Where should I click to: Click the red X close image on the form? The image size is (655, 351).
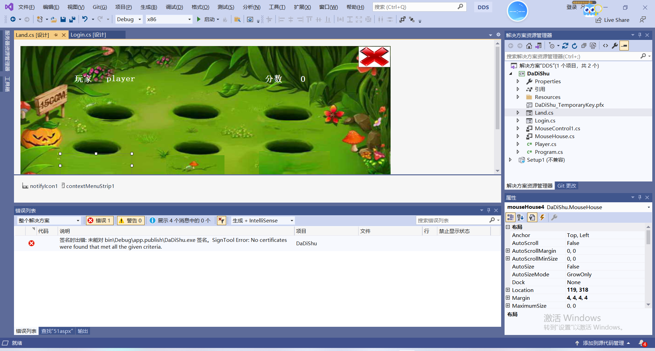point(374,57)
